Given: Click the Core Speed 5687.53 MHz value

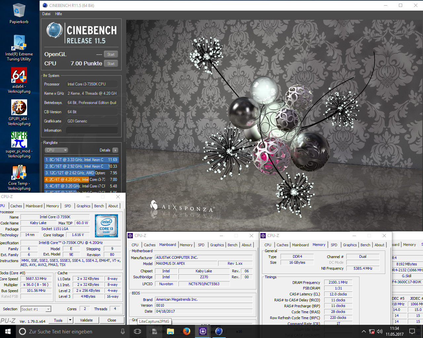Looking at the screenshot, I should (x=36, y=279).
